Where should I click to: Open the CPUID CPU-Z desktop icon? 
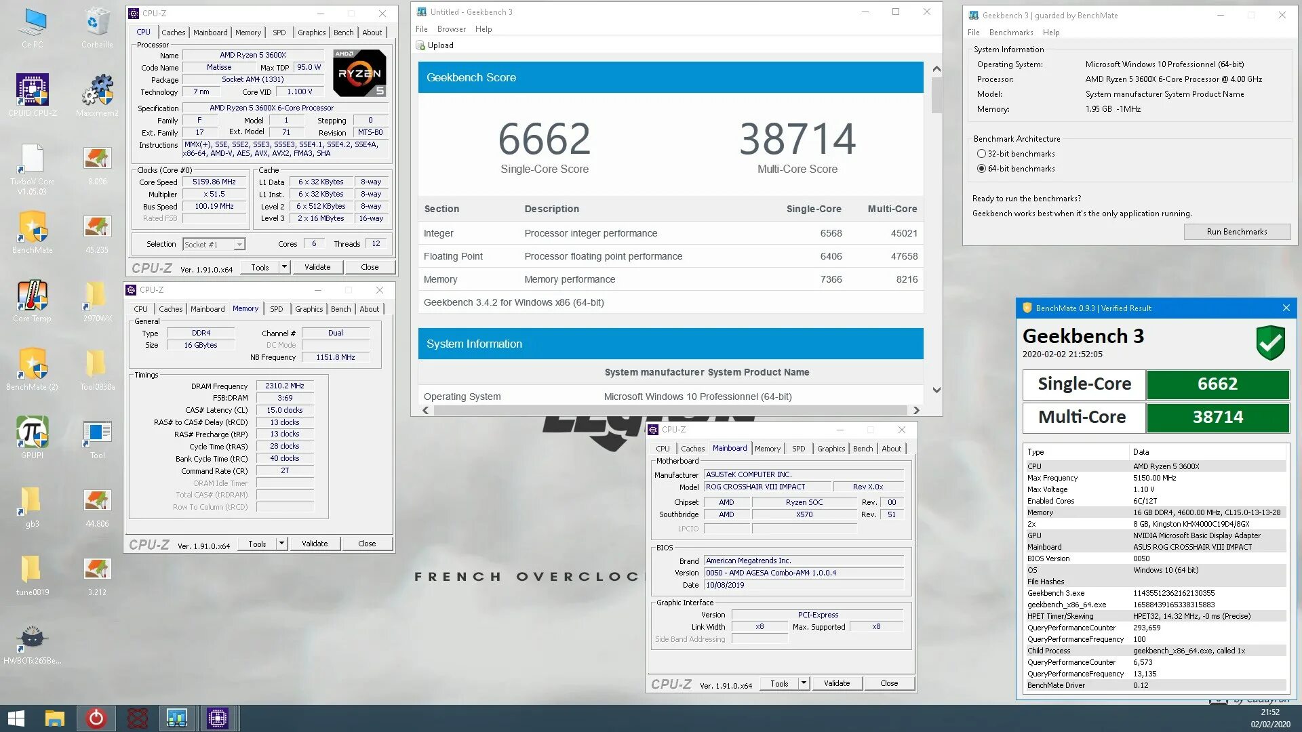click(32, 90)
